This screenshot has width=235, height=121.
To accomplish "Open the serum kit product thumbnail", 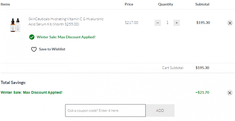I will (x=16, y=25).
